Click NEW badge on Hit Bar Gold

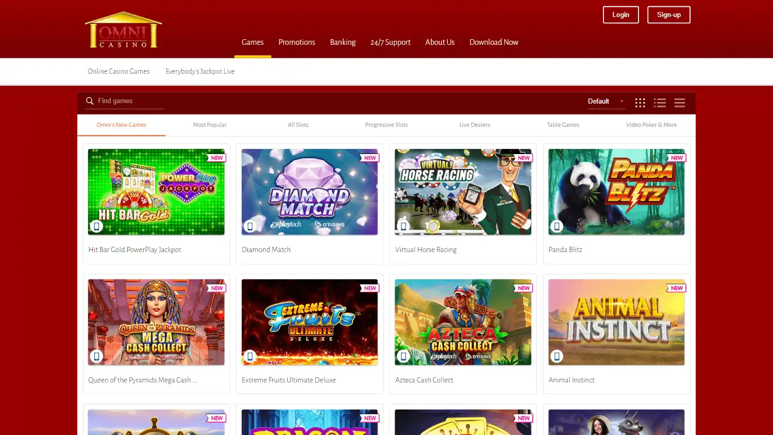216,158
